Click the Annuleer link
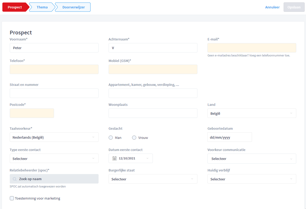This screenshot has height=209, width=306. [272, 7]
